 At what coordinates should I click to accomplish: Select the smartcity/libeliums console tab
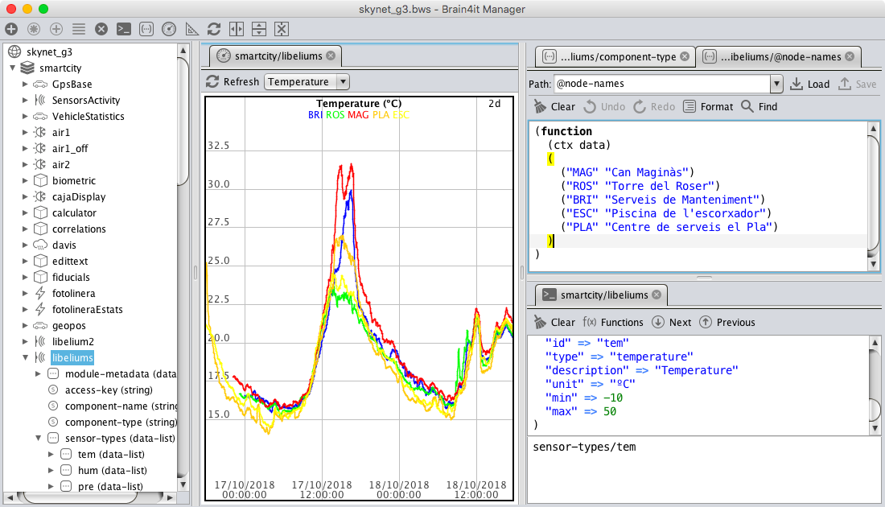[598, 295]
